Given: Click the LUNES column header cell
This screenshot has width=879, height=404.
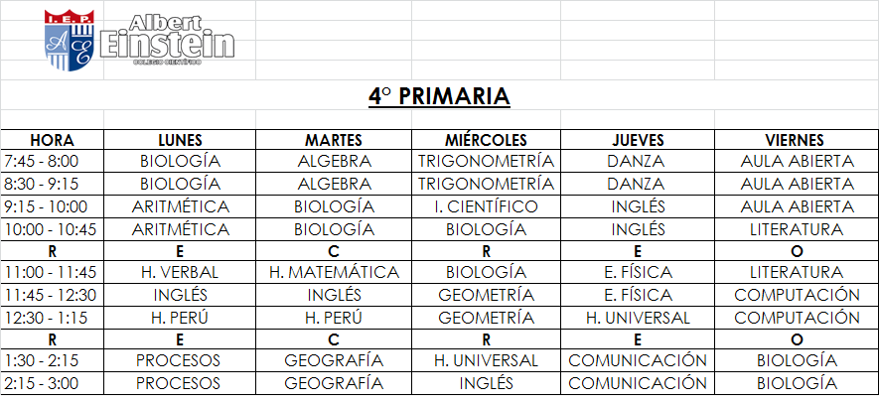Looking at the screenshot, I should tap(180, 140).
